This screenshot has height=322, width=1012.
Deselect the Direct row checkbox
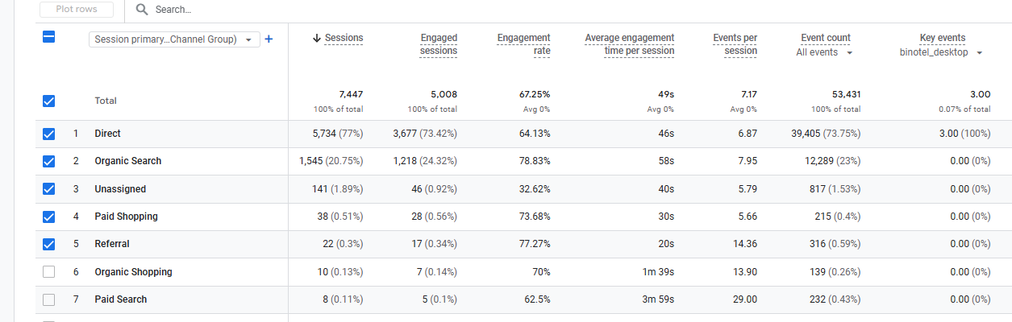(48, 134)
